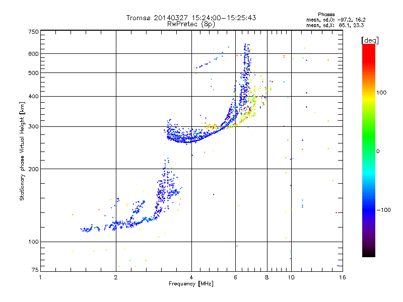The width and height of the screenshot is (403, 302).
Task: Click the x-axis tick label "1"
Action: 40,277
